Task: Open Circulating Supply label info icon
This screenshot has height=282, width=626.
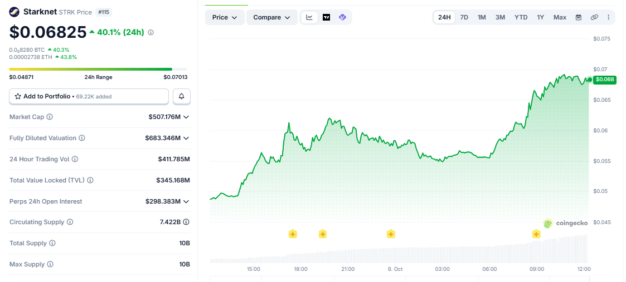Action: click(70, 222)
